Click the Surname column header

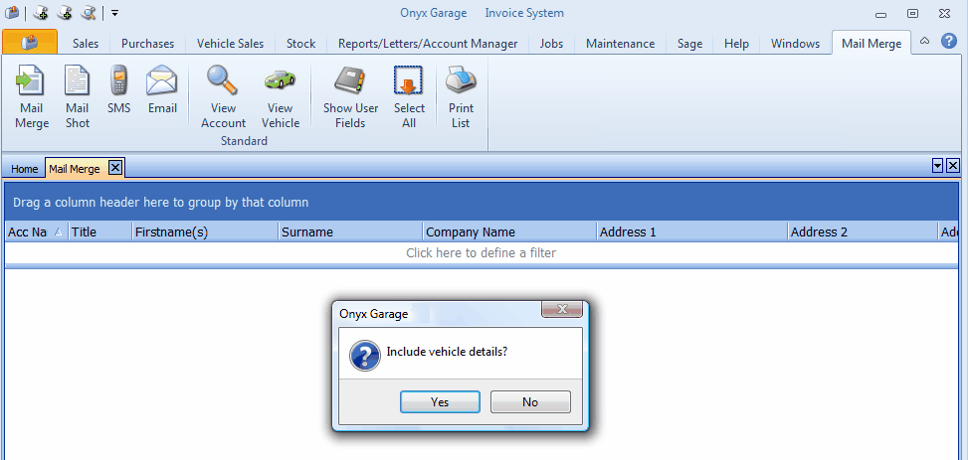point(350,231)
